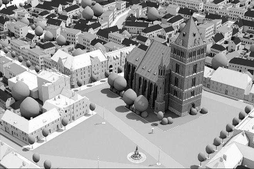The height and width of the screenshot is (169, 254).
Task: Click the large white building right of the tower
Action: pyautogui.click(x=228, y=83)
